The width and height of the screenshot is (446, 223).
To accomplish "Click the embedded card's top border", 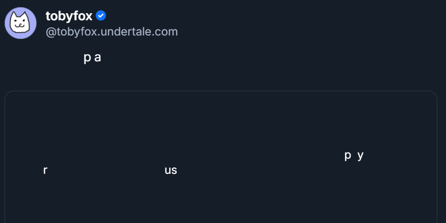I will (x=221, y=91).
